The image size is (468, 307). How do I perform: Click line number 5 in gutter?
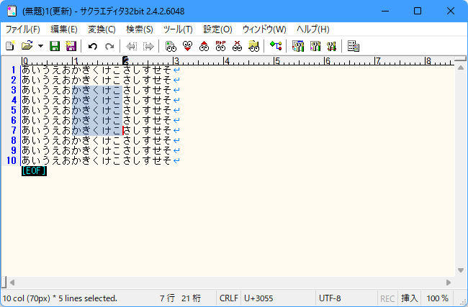(x=14, y=110)
